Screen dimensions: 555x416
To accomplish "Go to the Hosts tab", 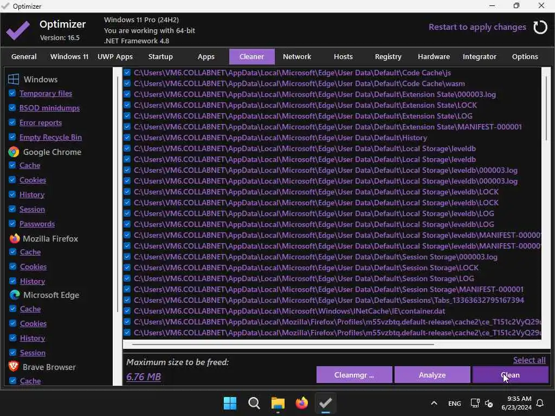I will tap(343, 56).
